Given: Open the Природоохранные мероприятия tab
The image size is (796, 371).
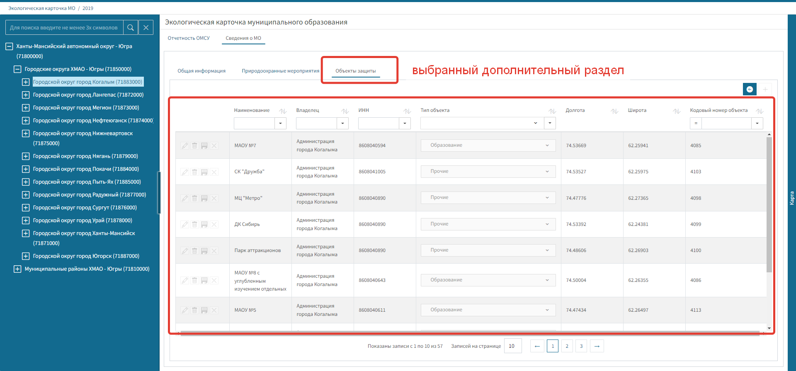Looking at the screenshot, I should (280, 71).
